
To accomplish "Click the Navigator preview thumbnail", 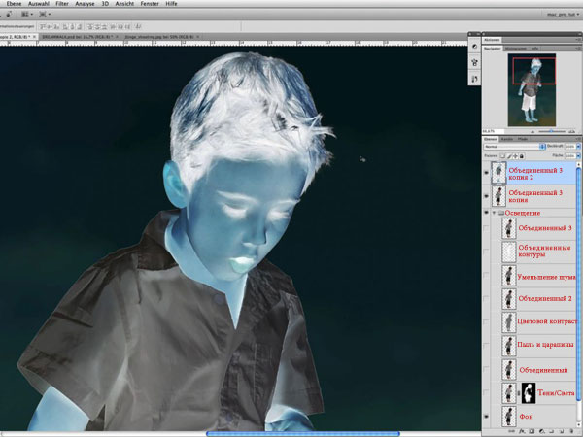I will tap(532, 89).
